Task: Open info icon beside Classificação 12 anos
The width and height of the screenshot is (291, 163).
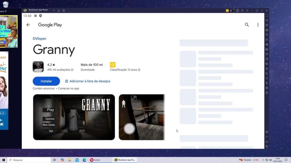Action: click(x=139, y=70)
